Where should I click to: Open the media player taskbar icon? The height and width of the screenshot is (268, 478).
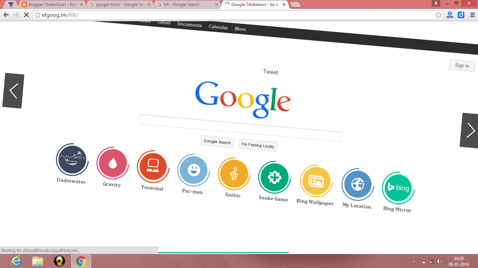59,261
